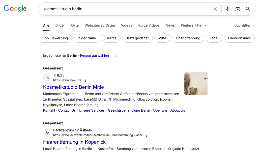This screenshot has width=263, height=152.
Task: Switch to the Bilder tab
Action: point(60,25)
